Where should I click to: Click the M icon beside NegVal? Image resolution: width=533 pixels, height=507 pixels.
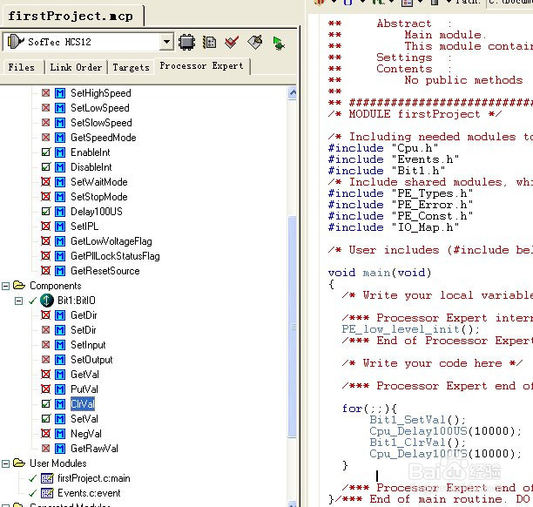pos(60,434)
